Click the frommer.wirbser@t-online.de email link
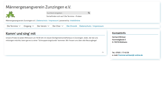Image resolution: width=164 pixels, height=102 pixels. tap(130, 55)
